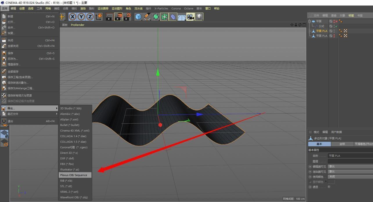Open the 编辑器可见 dropdown
373x202 pixels.
coord(350,167)
